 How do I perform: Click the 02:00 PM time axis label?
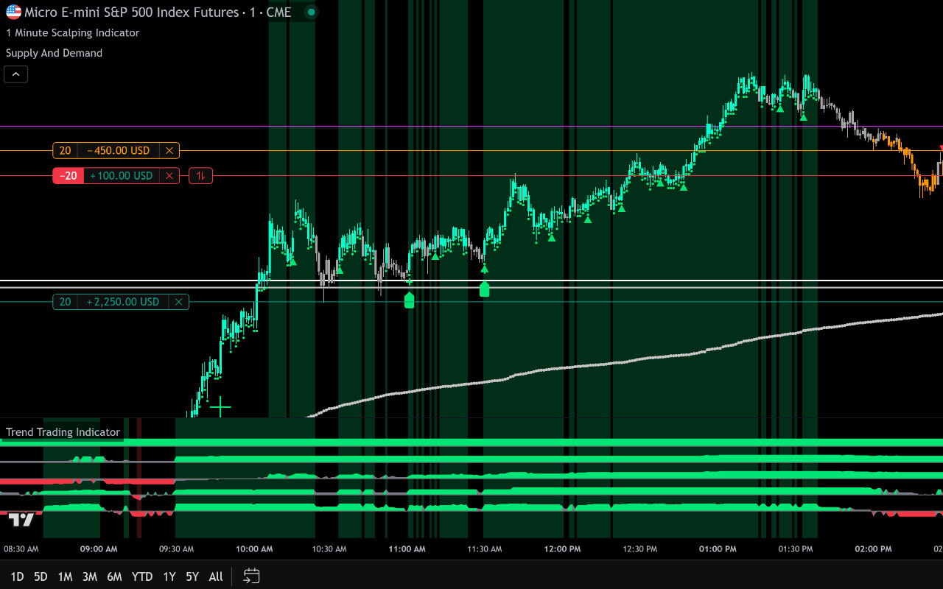tap(872, 549)
